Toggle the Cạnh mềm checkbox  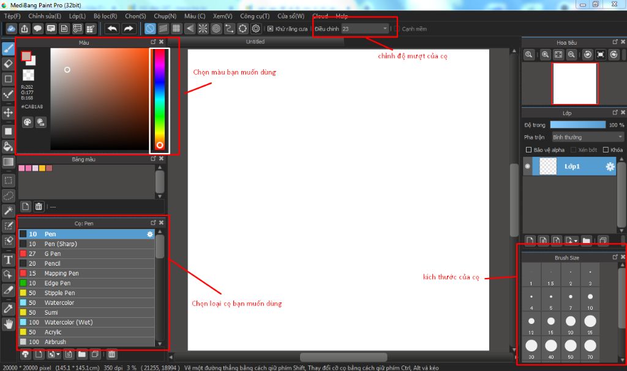(x=397, y=29)
